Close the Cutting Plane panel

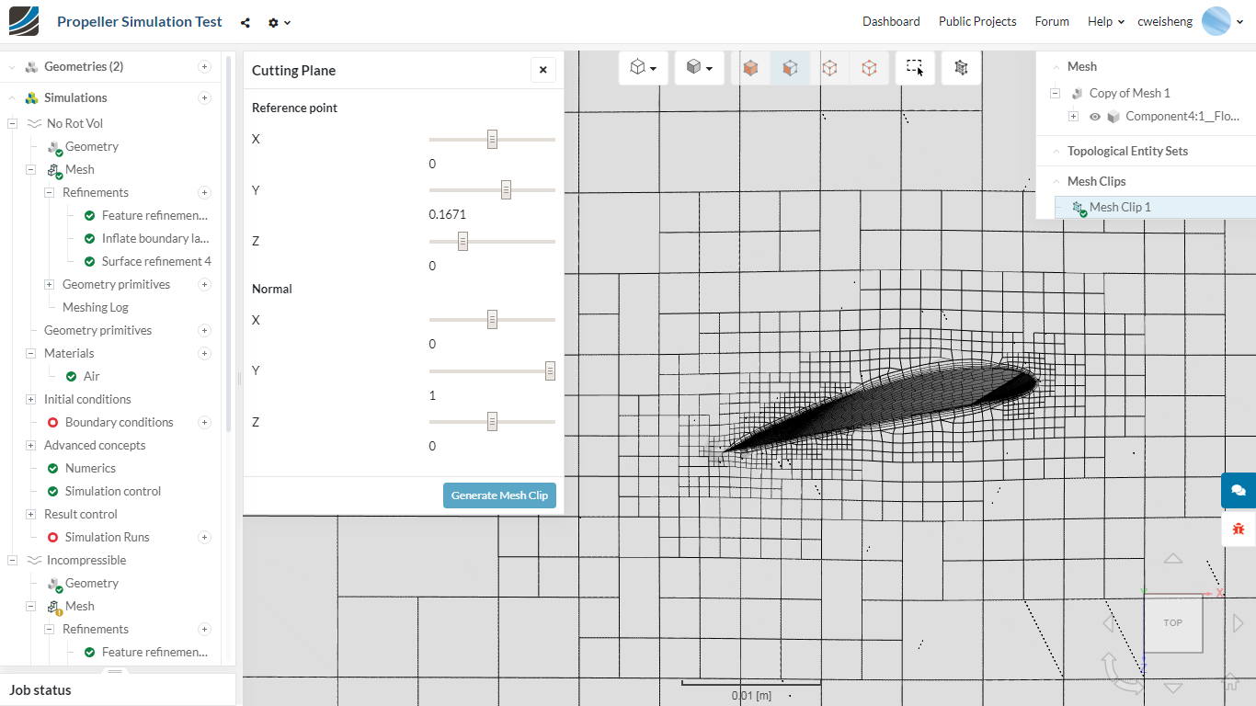pyautogui.click(x=542, y=70)
